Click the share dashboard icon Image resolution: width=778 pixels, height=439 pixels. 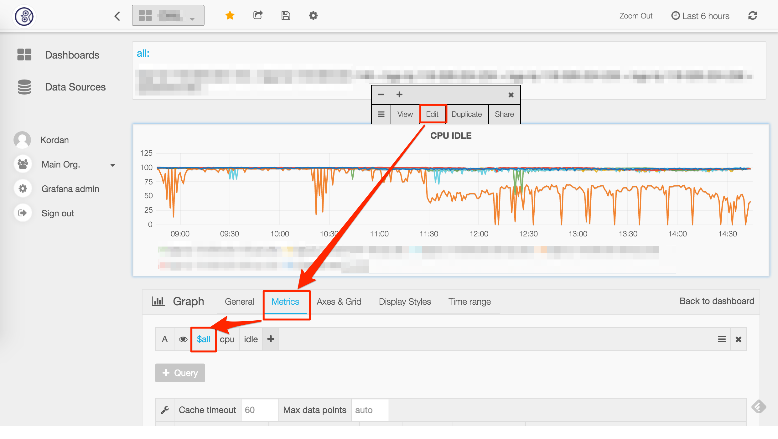click(x=258, y=15)
